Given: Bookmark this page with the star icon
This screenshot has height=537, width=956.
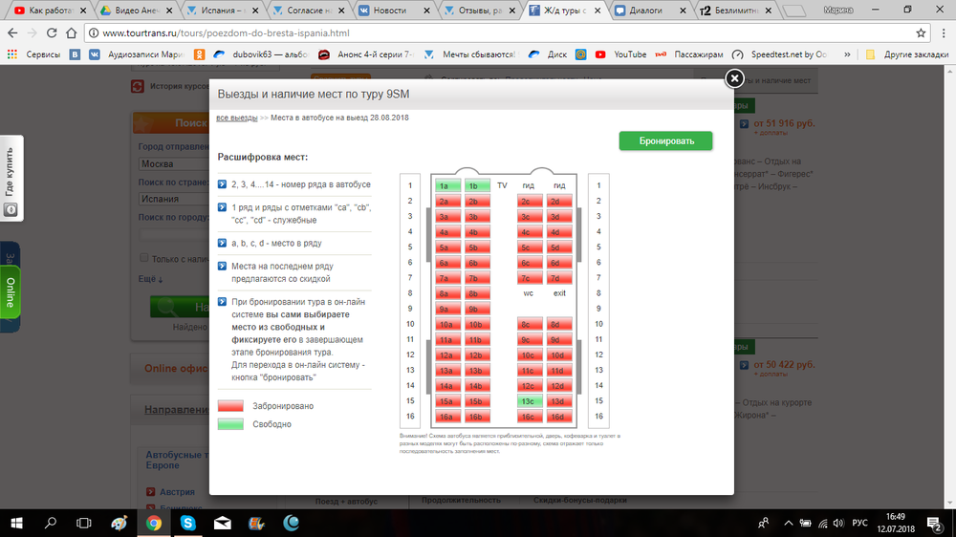Looking at the screenshot, I should coord(921,33).
